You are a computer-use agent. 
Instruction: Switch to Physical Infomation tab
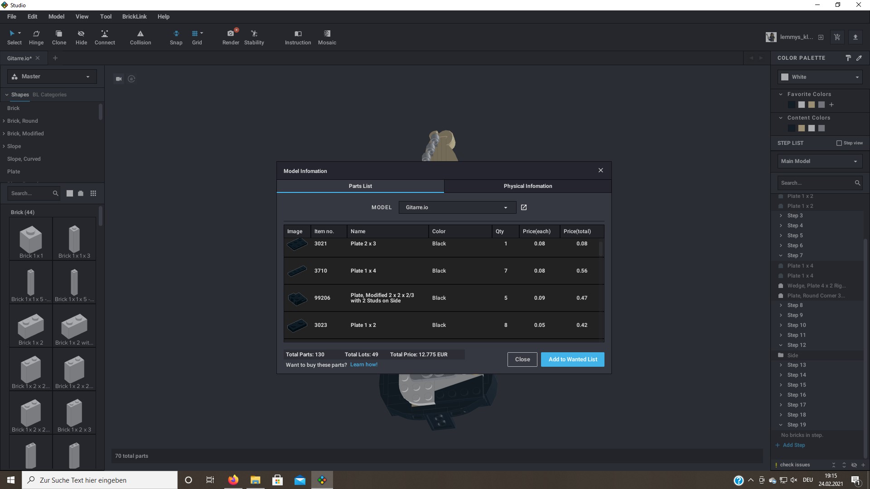click(x=527, y=186)
